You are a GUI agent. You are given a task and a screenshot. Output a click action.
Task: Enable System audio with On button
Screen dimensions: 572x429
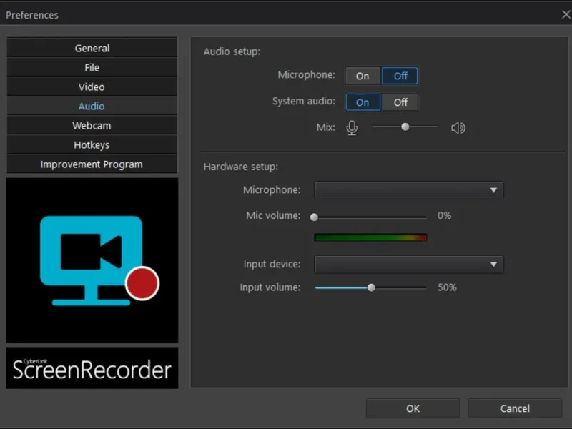[363, 102]
